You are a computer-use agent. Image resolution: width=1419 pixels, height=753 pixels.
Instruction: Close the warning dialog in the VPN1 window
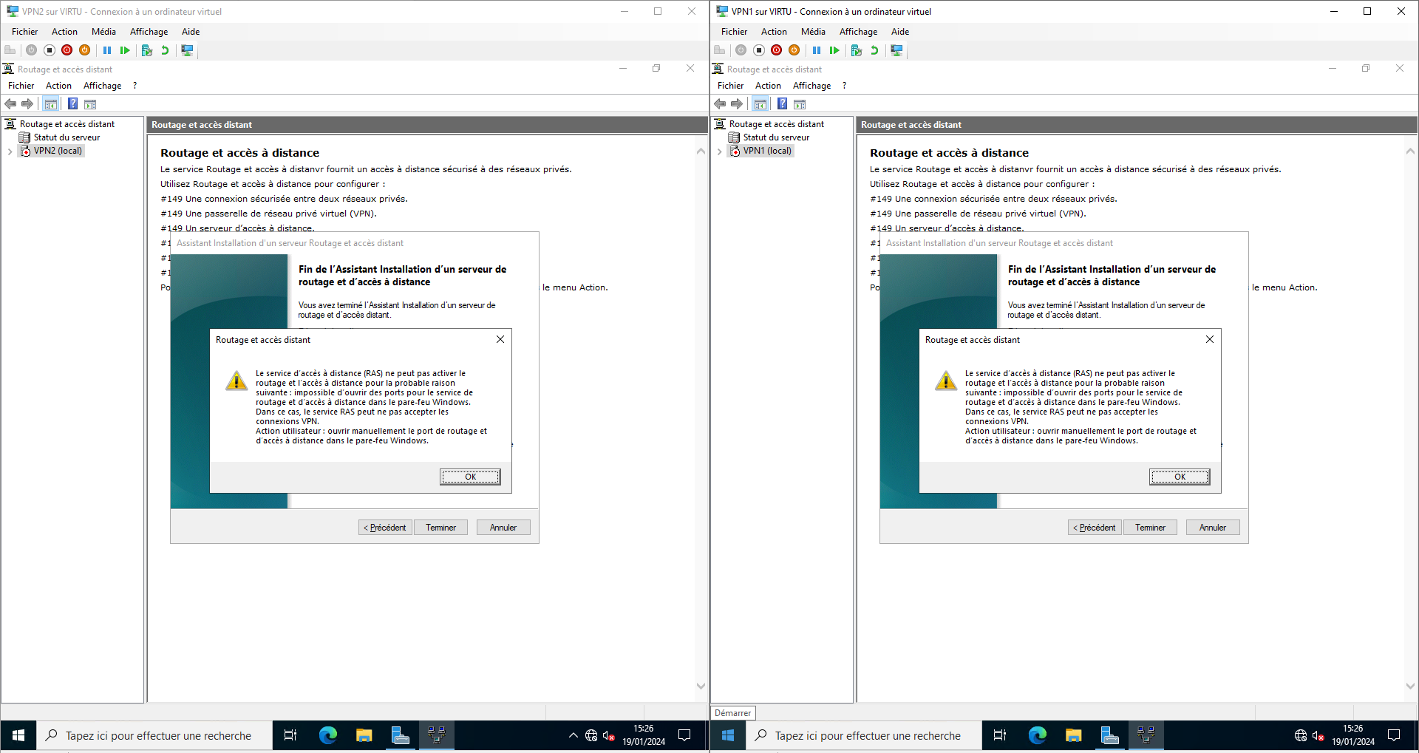tap(1209, 339)
